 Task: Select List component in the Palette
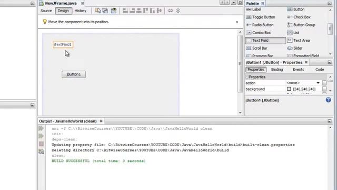[293, 33]
